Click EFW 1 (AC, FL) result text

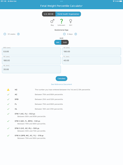[25, 114]
